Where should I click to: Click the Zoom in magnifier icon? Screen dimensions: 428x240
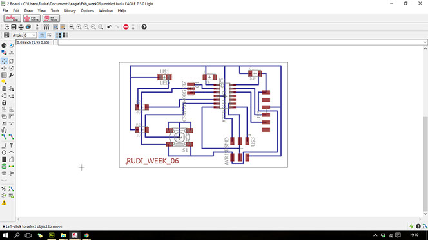79,27
